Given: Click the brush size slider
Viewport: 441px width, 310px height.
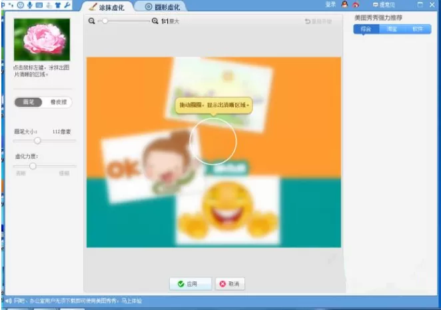Looking at the screenshot, I should (x=45, y=141).
